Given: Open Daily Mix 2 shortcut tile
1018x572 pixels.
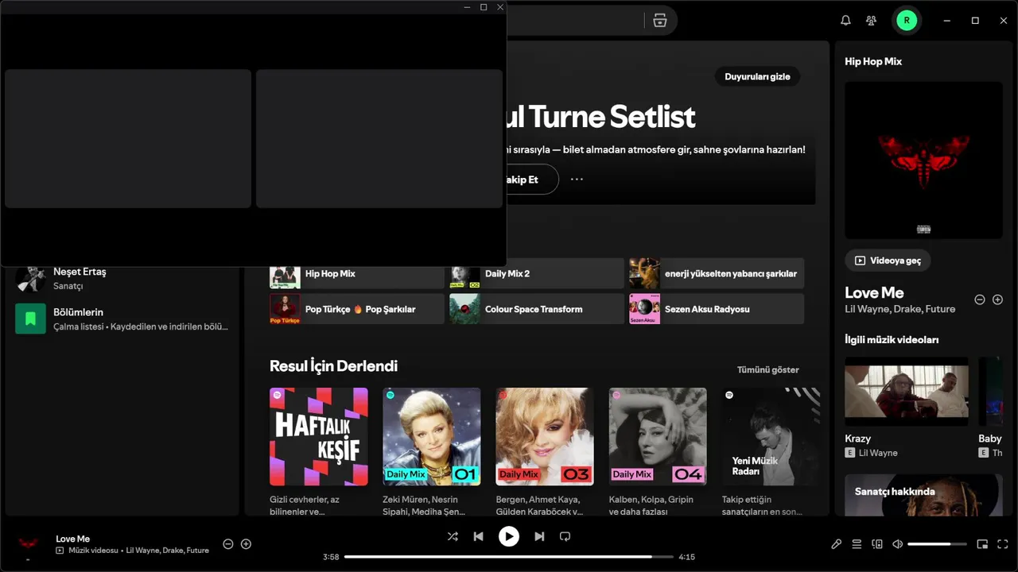Looking at the screenshot, I should pos(537,273).
